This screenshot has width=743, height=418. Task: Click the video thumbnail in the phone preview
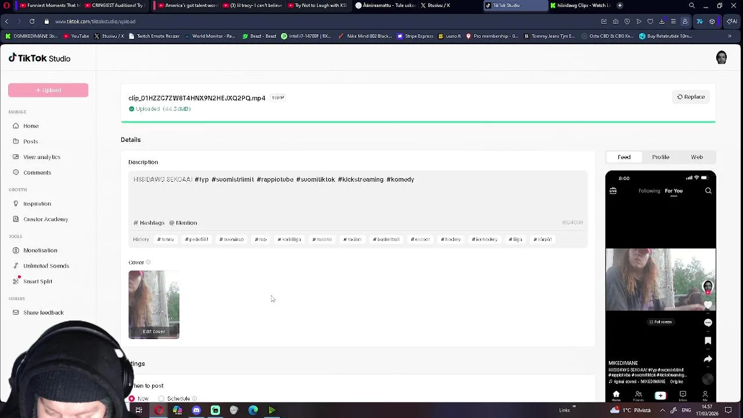(661, 280)
